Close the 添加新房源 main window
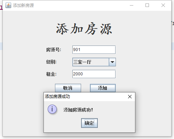The image size is (174, 139). click(163, 5)
